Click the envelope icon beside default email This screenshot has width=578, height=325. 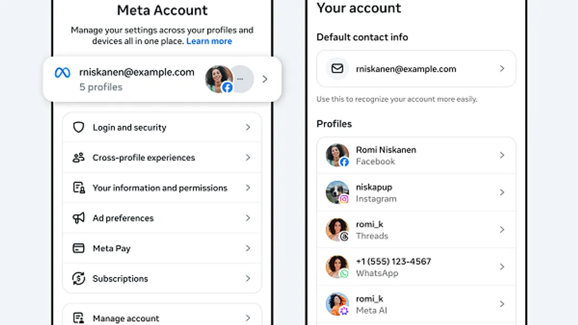click(338, 69)
